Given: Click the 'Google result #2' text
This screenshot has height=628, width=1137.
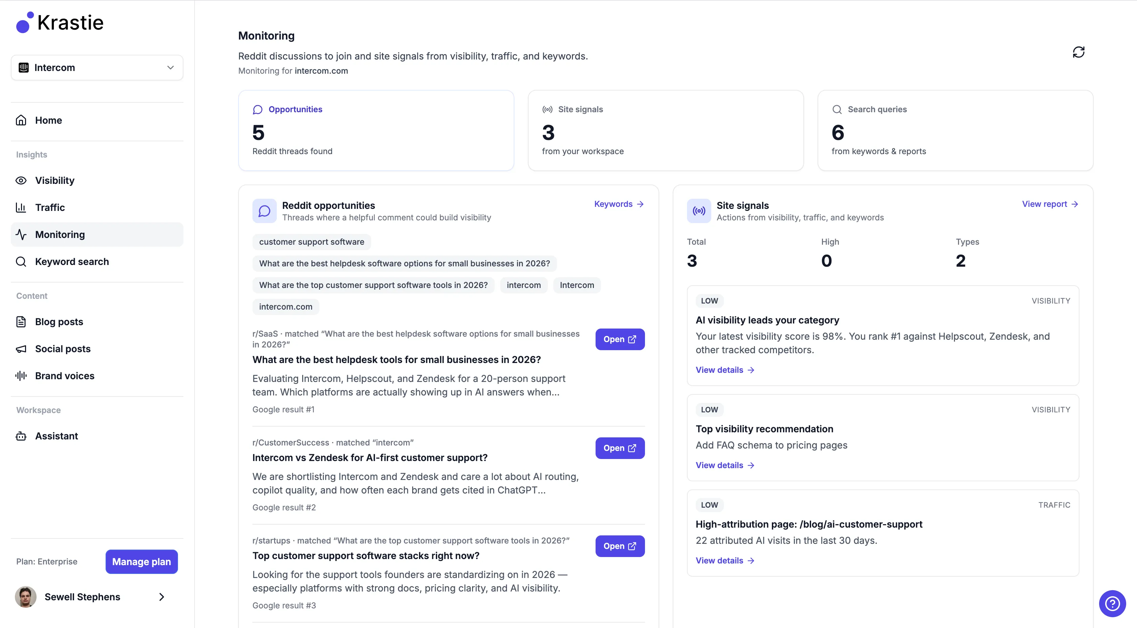Looking at the screenshot, I should 284,508.
